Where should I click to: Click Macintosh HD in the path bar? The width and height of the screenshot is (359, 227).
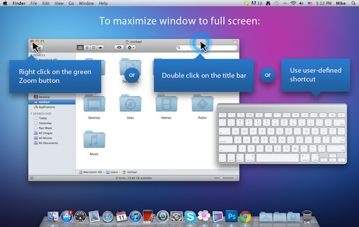(x=90, y=172)
